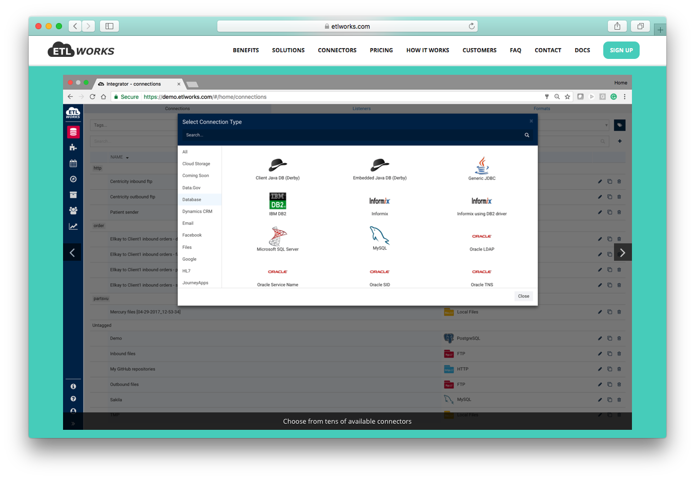Image resolution: width=695 pixels, height=479 pixels.
Task: Open Scheduler calendar icon in sidebar
Action: 73,163
